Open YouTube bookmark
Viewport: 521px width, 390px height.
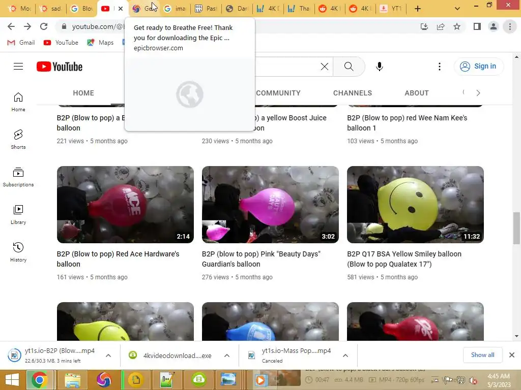click(x=61, y=43)
